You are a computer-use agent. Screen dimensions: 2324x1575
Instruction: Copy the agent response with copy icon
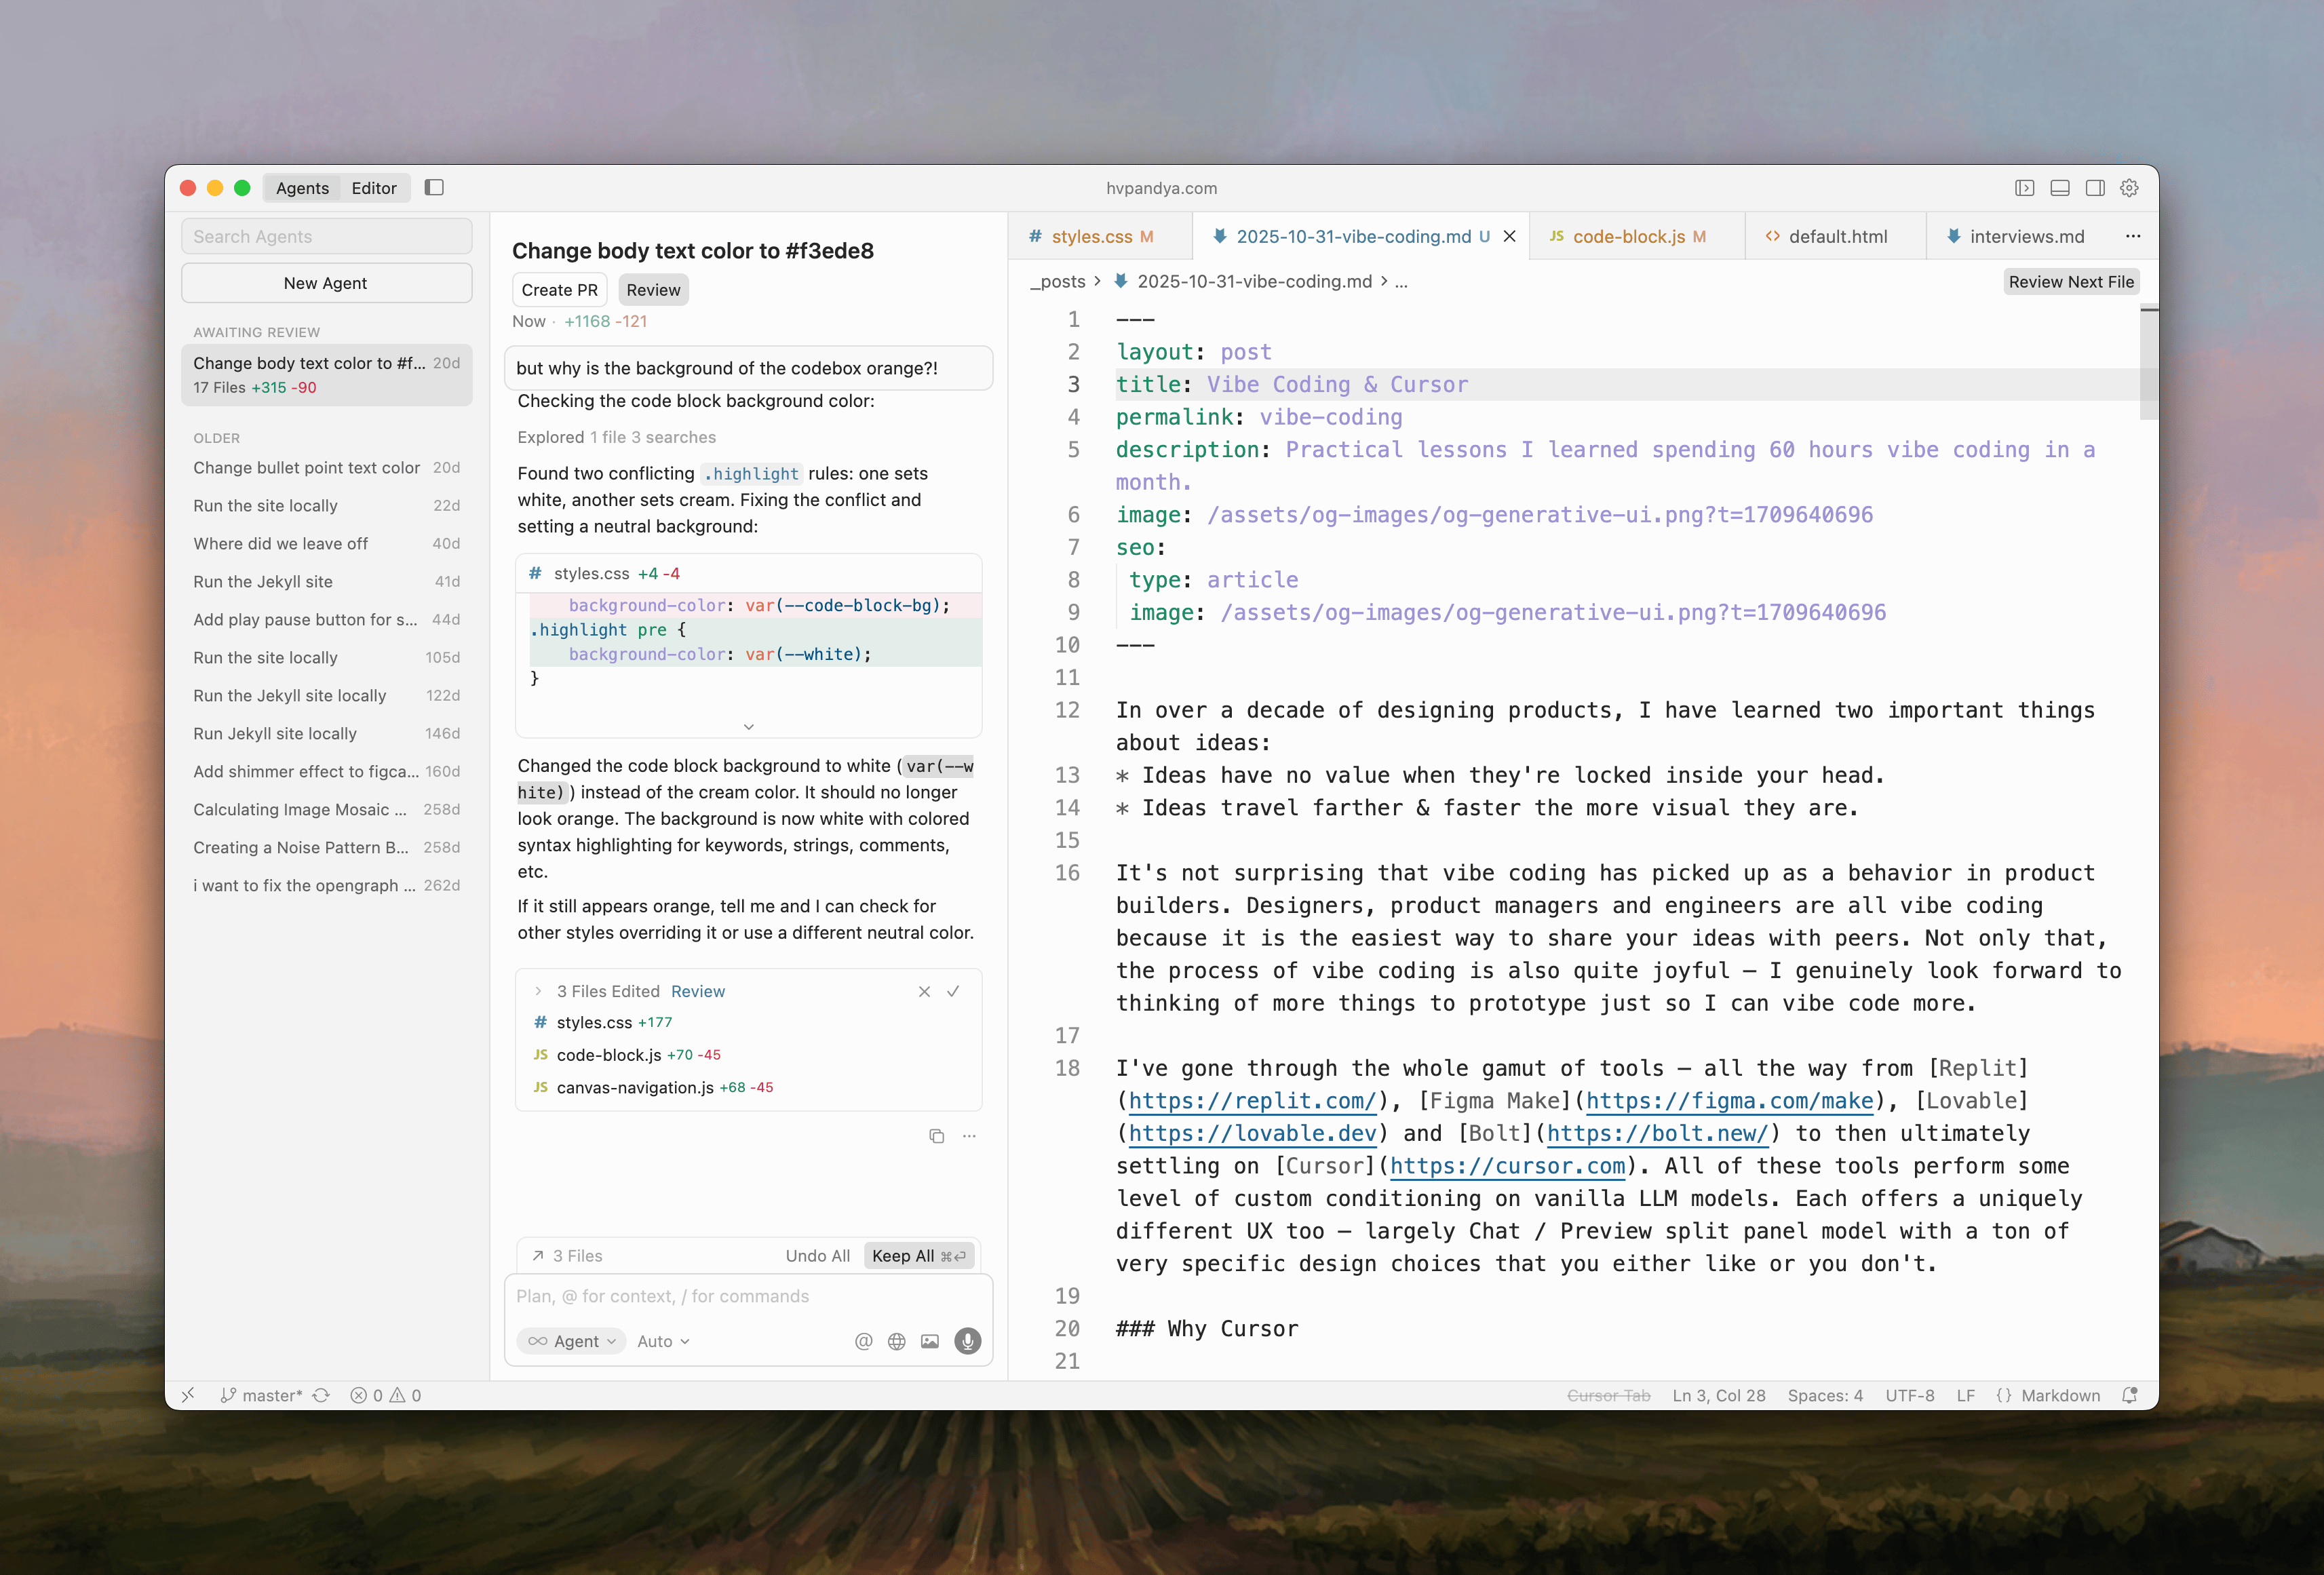coord(936,1136)
